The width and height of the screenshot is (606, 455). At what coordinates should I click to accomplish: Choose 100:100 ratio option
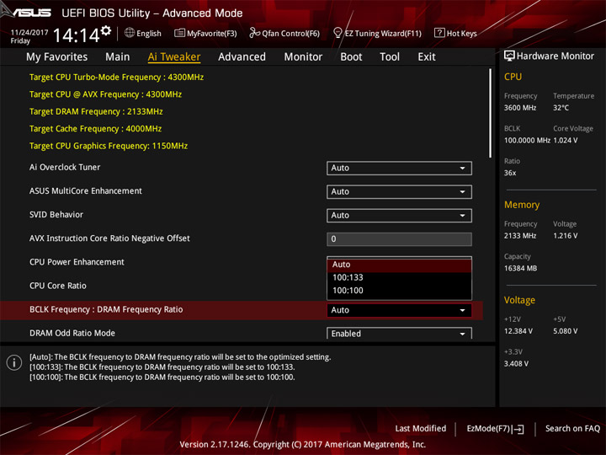click(399, 291)
